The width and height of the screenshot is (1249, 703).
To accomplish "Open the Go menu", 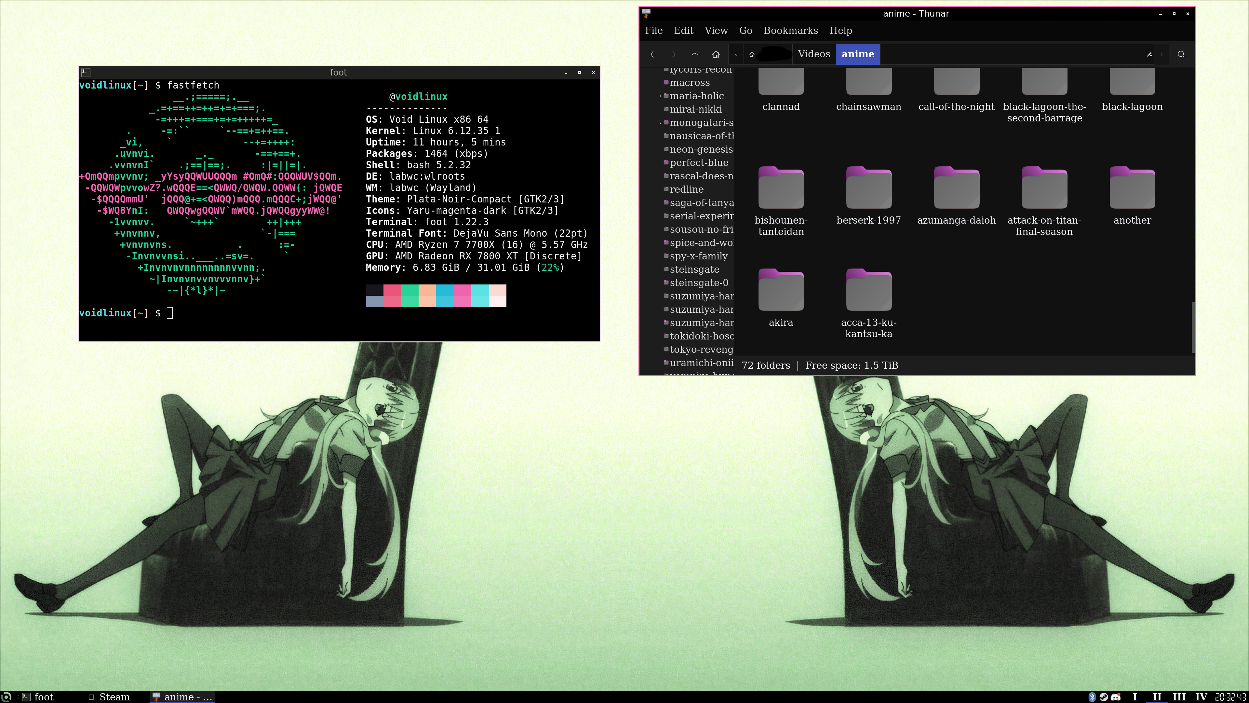I will click(745, 31).
